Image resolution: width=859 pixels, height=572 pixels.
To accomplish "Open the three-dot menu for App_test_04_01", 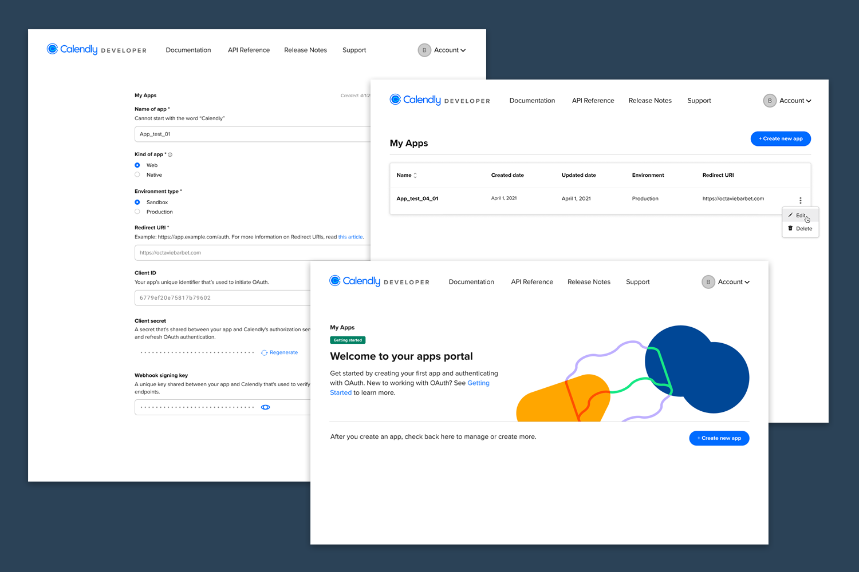I will coord(801,200).
